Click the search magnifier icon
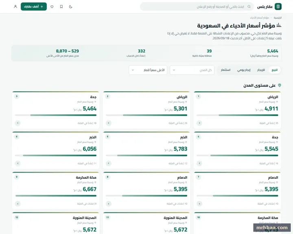 (x=249, y=7)
